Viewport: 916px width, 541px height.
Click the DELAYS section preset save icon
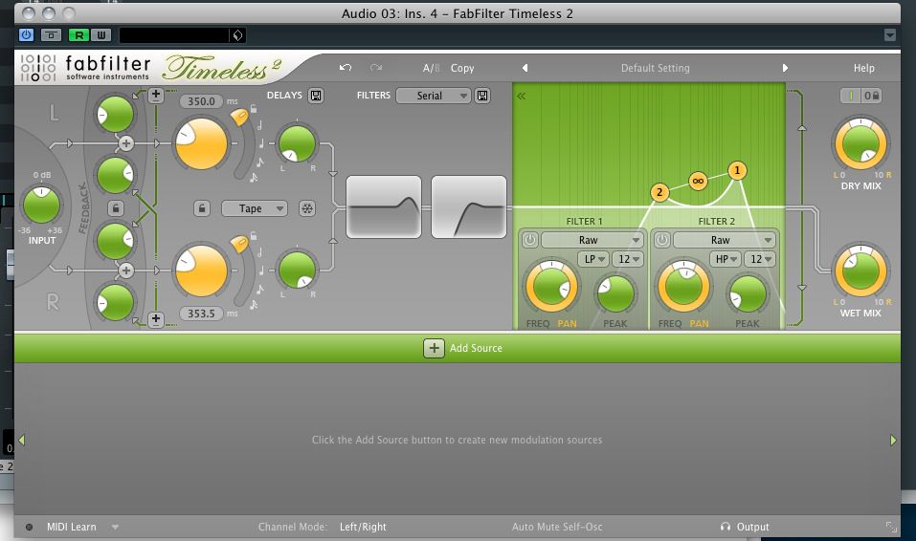316,96
